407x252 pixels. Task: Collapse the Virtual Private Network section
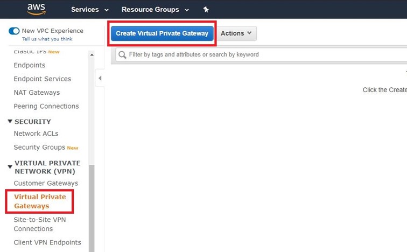tap(10, 167)
